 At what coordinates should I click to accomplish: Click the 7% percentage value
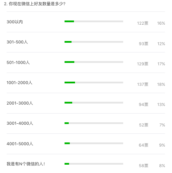click(162, 125)
